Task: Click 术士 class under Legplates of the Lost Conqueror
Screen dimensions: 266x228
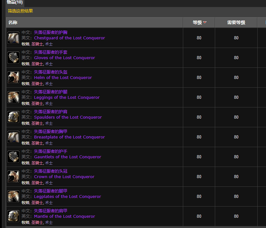Action: tap(49, 203)
